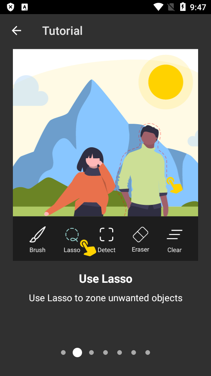
Task: Tap the Tutorial title text
Action: 63,31
